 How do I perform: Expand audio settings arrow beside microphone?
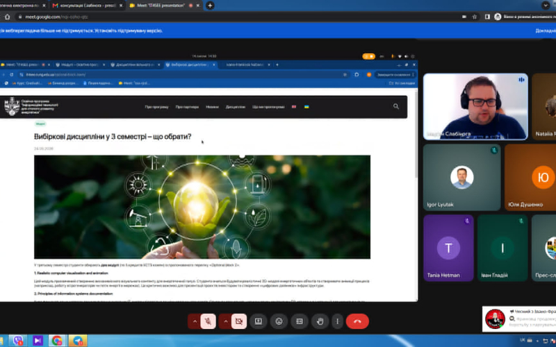[x=195, y=321]
